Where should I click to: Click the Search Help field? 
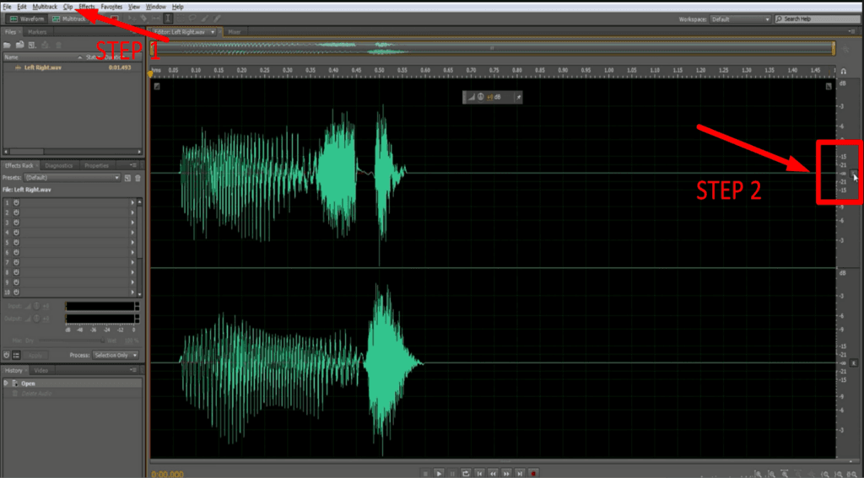[818, 19]
